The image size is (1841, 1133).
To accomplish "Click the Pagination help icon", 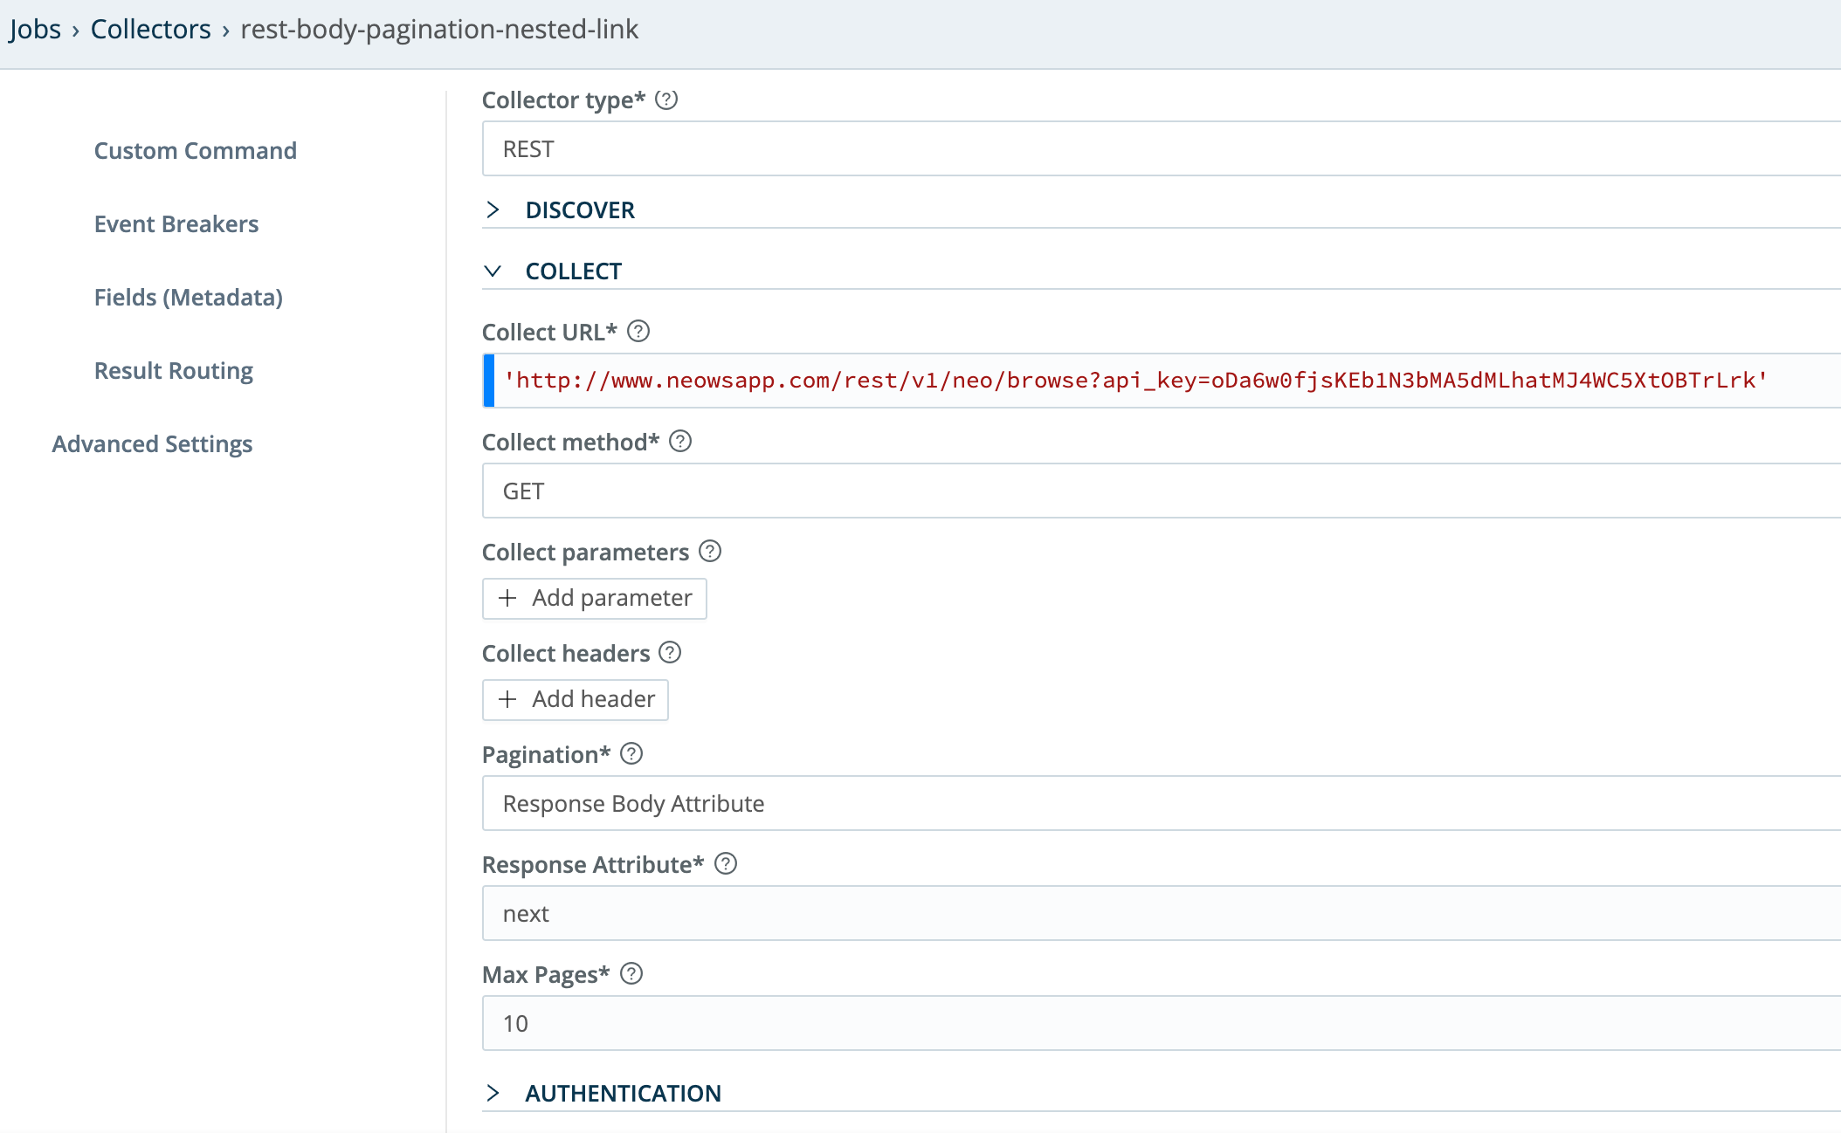I will (x=631, y=754).
